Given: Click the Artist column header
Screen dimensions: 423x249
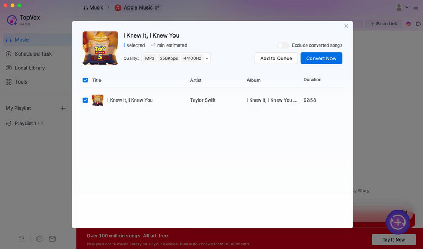Looking at the screenshot, I should coord(196,80).
